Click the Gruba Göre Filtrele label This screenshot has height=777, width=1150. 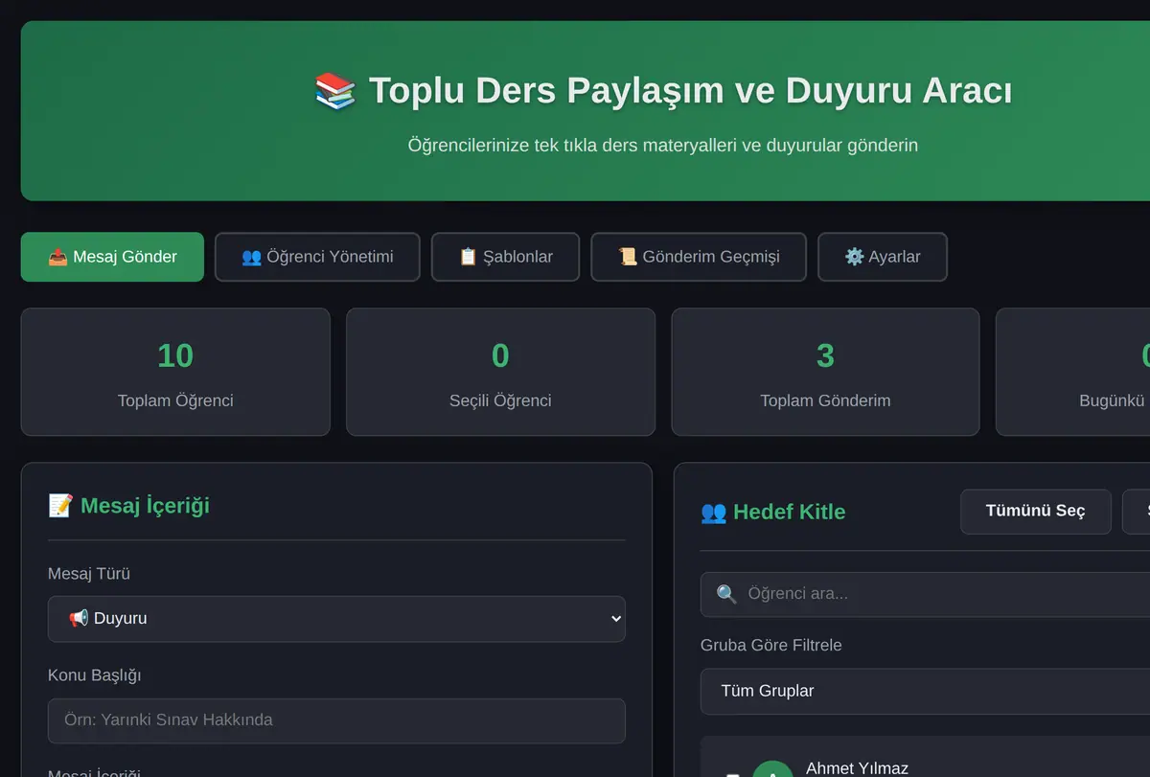tap(771, 646)
